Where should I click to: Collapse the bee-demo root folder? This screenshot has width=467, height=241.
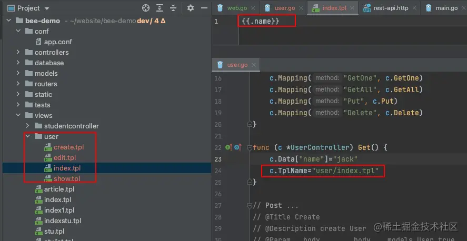[9, 21]
